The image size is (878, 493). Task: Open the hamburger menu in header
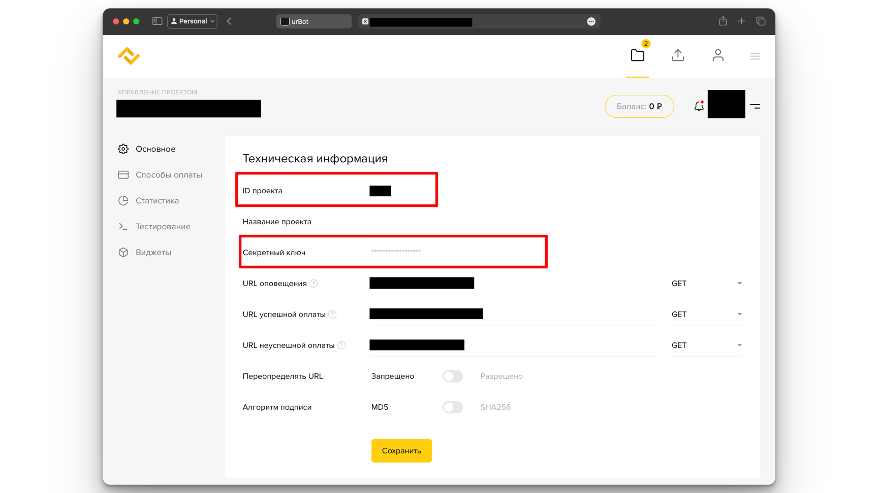coord(755,56)
